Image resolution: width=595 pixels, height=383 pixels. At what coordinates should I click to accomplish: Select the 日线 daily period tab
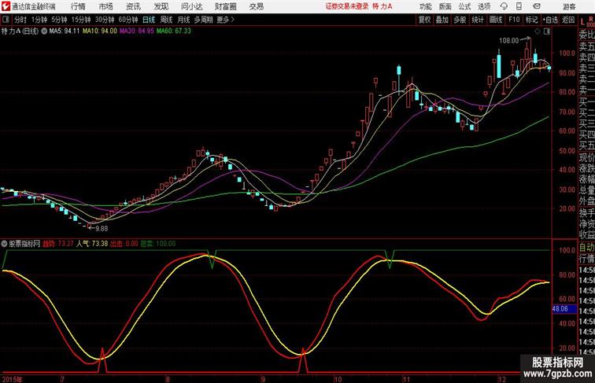coord(149,20)
